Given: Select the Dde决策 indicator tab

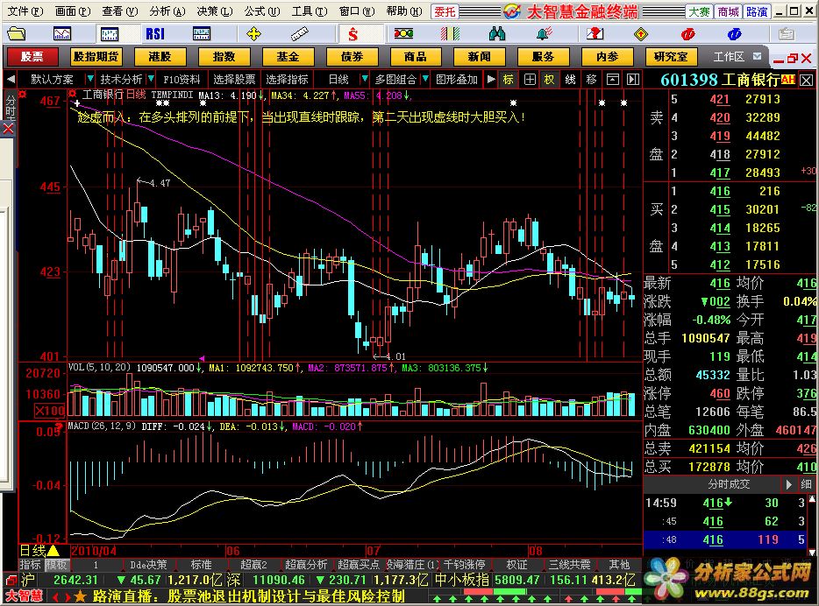Looking at the screenshot, I should [148, 565].
